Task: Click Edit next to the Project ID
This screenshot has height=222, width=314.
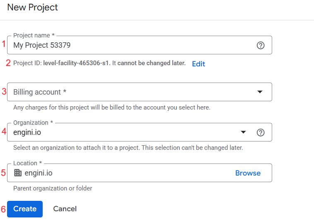Action: tap(198, 64)
